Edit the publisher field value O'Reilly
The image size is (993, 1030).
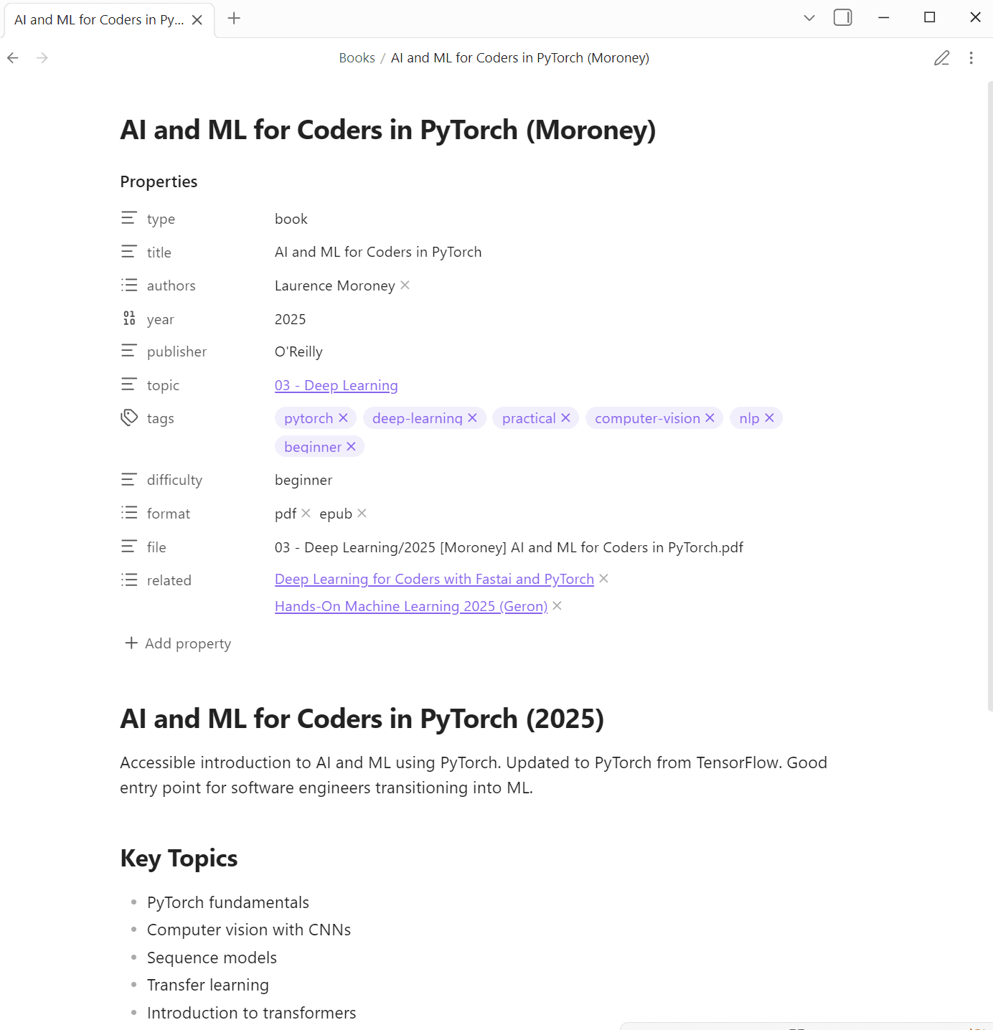pyautogui.click(x=298, y=352)
